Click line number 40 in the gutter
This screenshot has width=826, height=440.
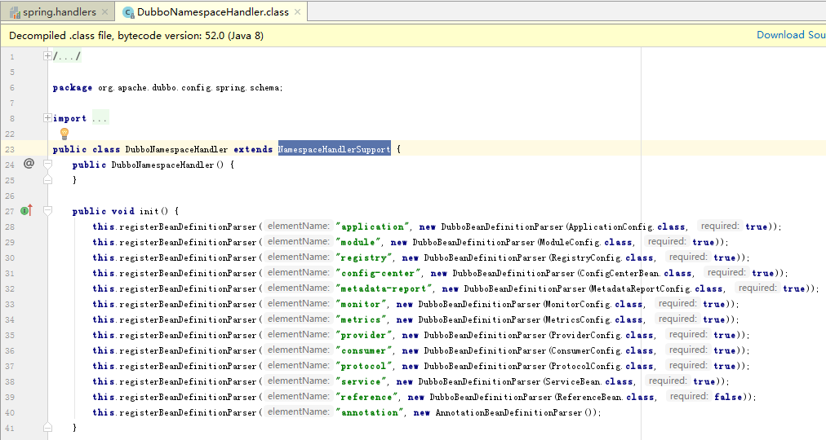point(10,412)
